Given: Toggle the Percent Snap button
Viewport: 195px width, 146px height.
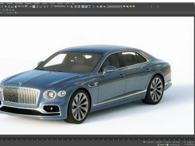Looking at the screenshot, I should (x=45, y=6).
